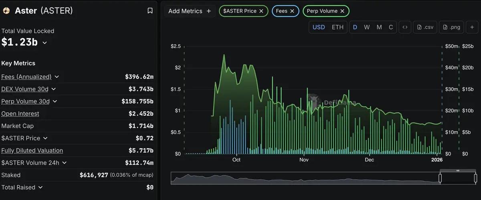Select monthly M chart grouping

(379, 27)
